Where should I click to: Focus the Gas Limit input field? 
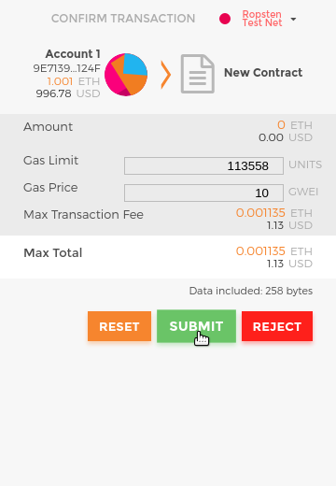coord(203,165)
